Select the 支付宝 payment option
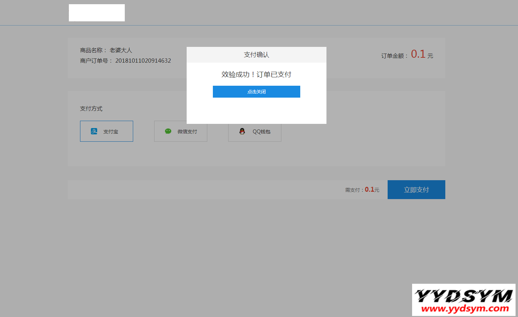 [x=107, y=131]
